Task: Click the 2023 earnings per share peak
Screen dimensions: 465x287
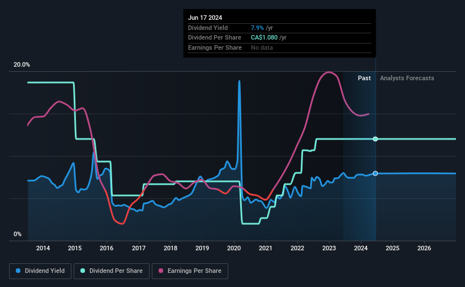Action: point(329,72)
